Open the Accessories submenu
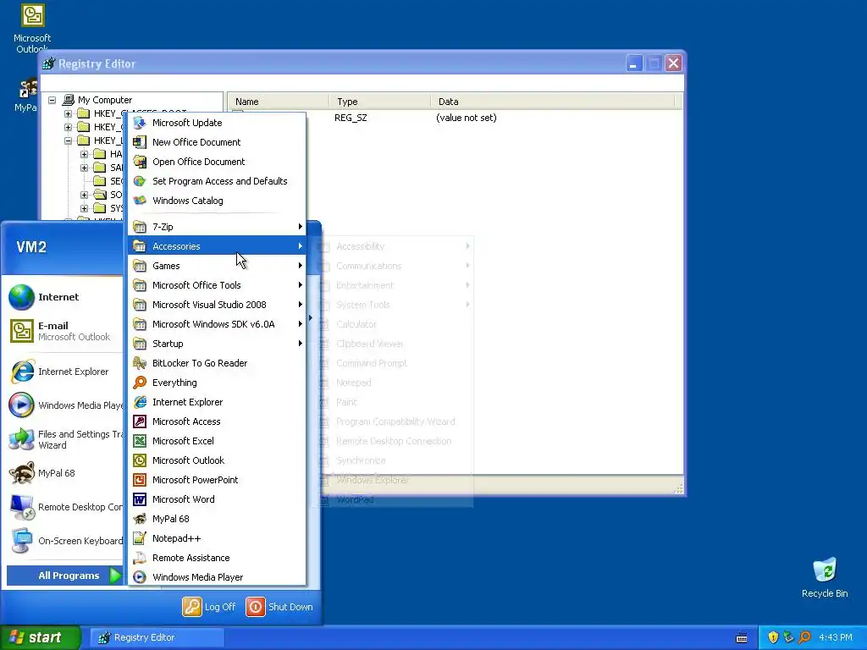This screenshot has height=650, width=867. pos(218,246)
